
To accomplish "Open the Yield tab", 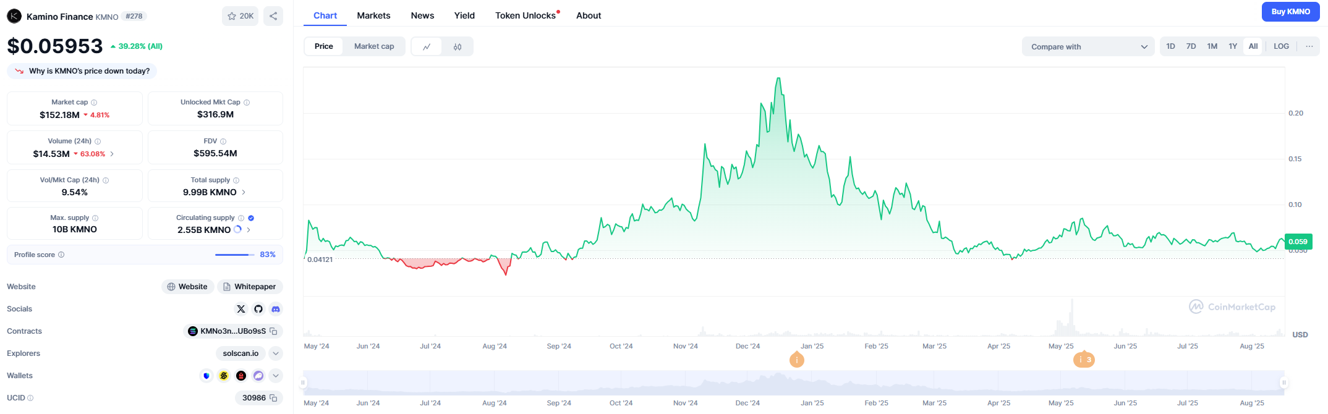I will tap(464, 15).
